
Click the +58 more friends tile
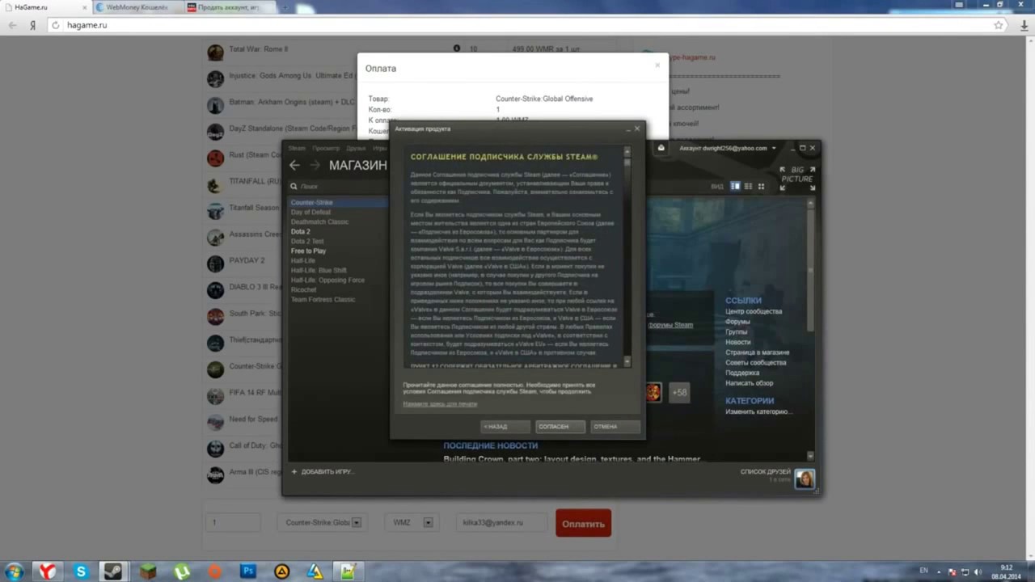click(x=679, y=392)
